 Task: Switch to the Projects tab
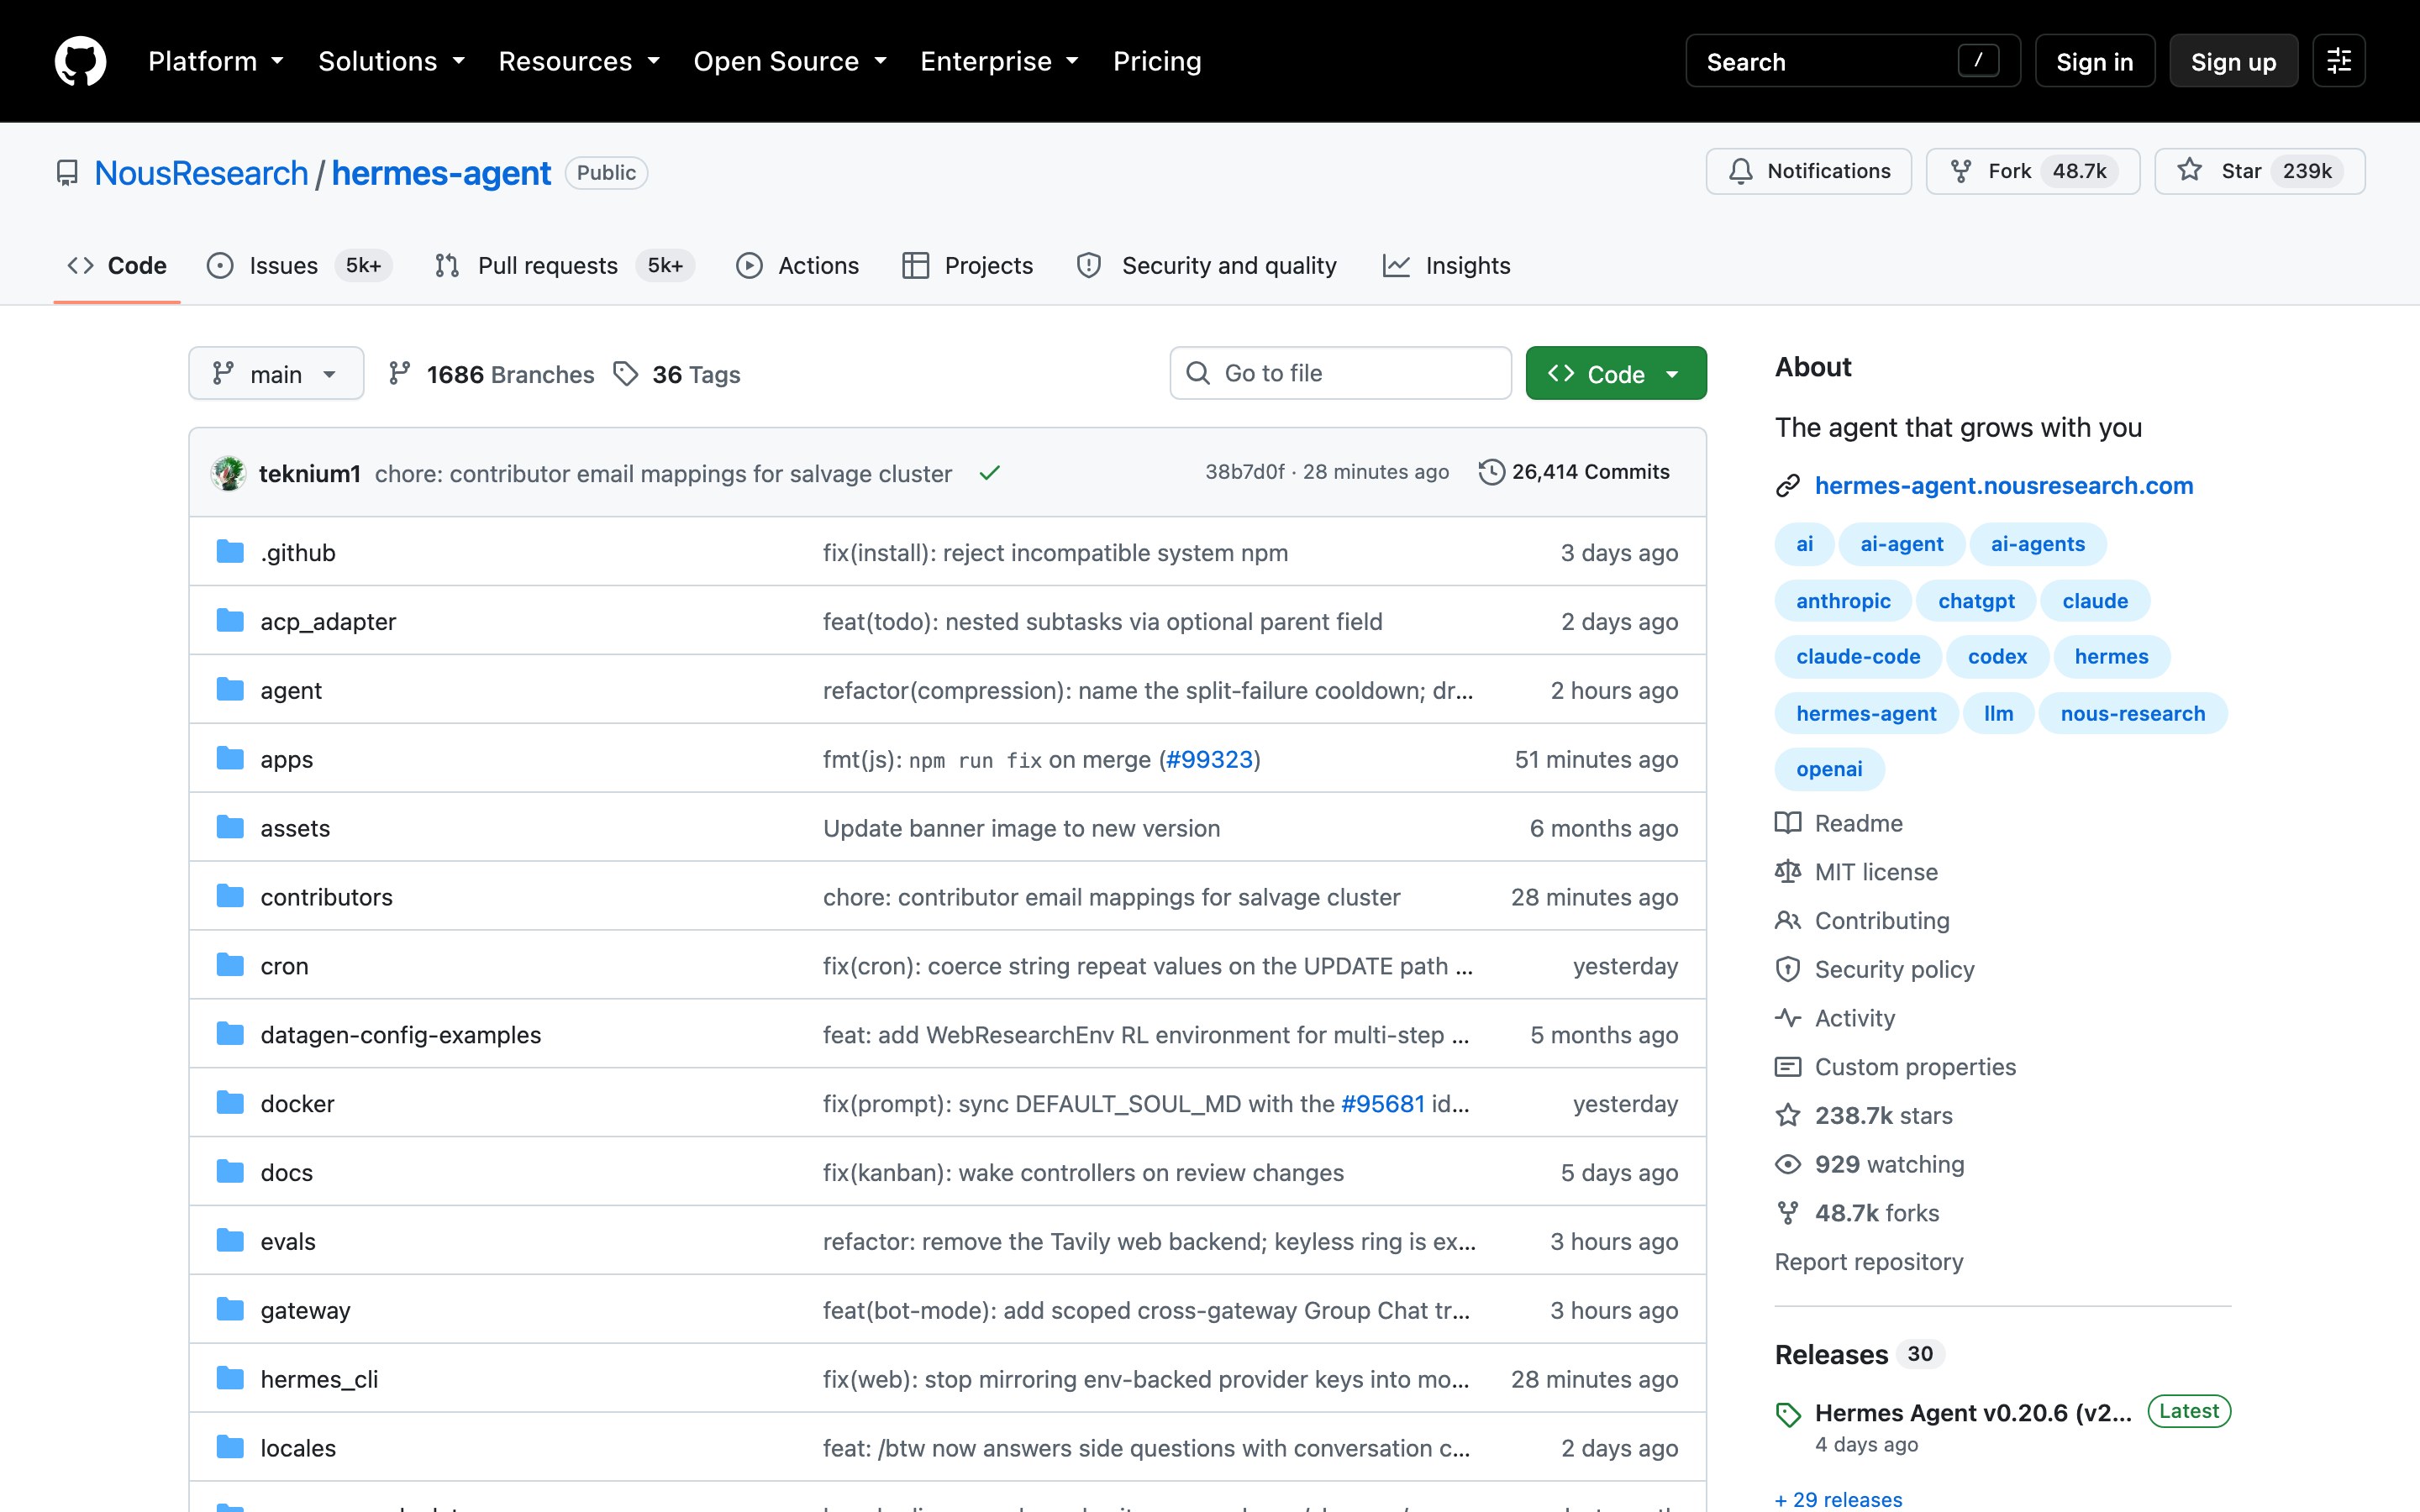pyautogui.click(x=967, y=266)
